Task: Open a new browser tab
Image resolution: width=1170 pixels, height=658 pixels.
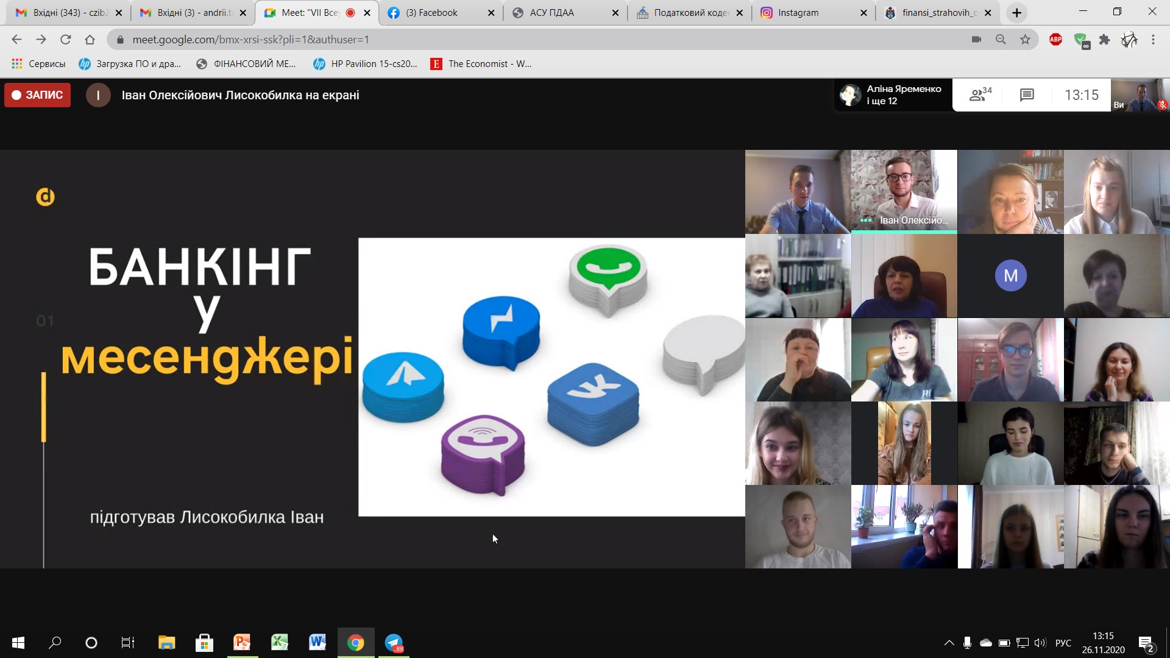Action: [1016, 13]
